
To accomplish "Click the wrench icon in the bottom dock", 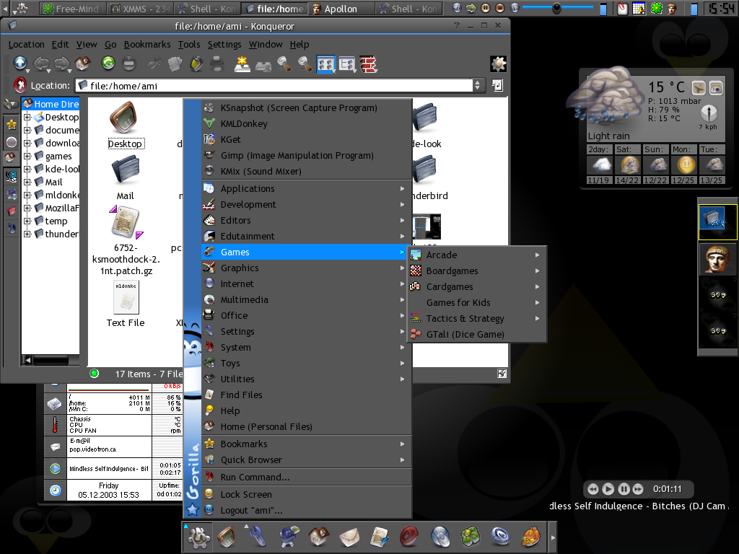I will pos(259,537).
